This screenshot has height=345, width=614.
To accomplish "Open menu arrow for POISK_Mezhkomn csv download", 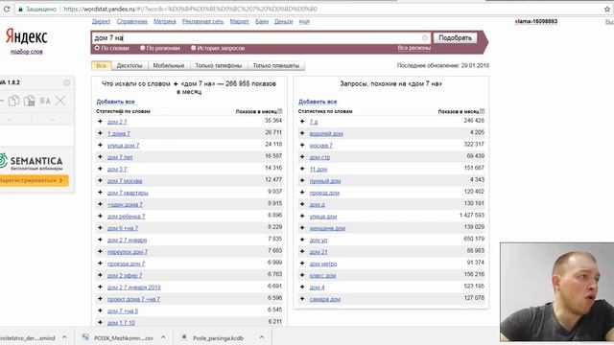I will (163, 337).
